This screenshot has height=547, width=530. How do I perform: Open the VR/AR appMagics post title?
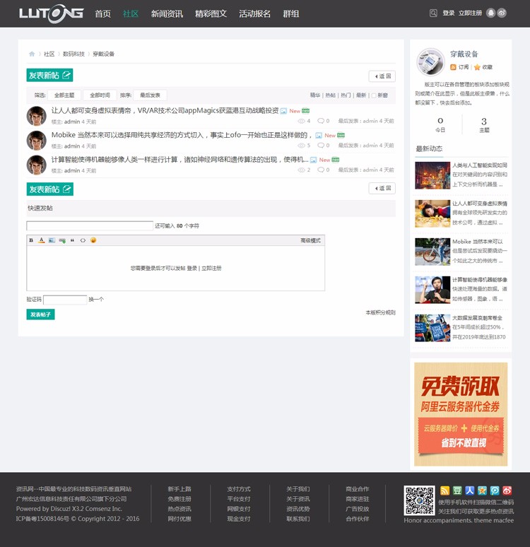(165, 110)
